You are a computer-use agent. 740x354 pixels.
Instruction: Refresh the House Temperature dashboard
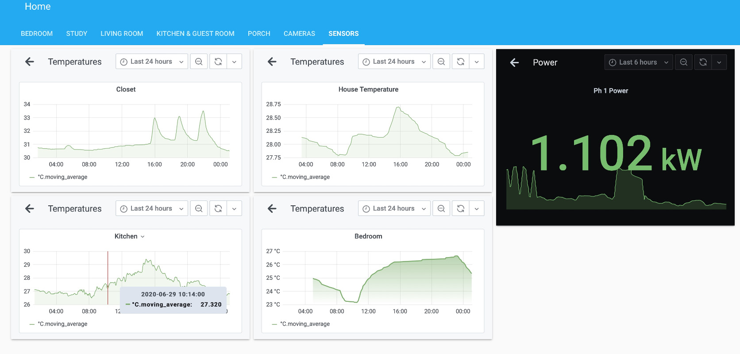coord(461,62)
